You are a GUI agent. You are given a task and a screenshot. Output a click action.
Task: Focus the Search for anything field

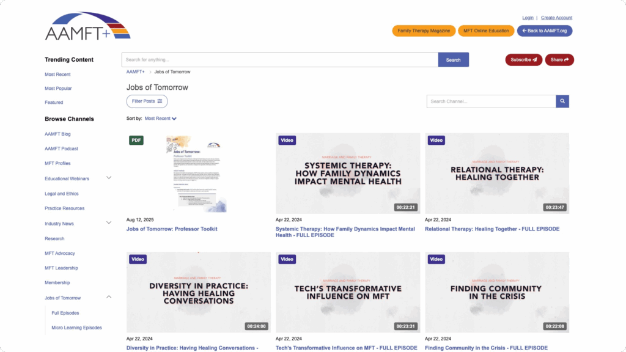point(280,60)
